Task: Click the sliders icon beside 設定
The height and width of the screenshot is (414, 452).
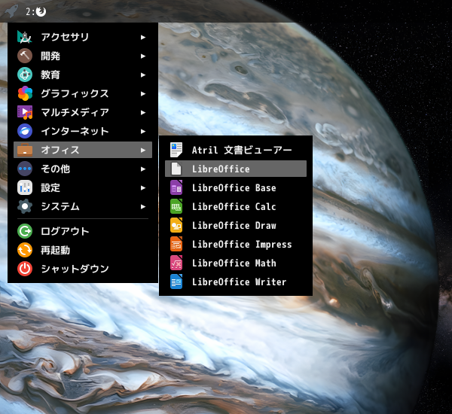Action: coord(25,187)
